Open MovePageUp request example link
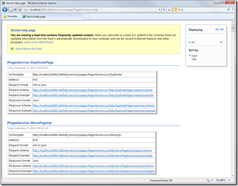The width and height of the screenshot is (238, 186). click(93, 156)
